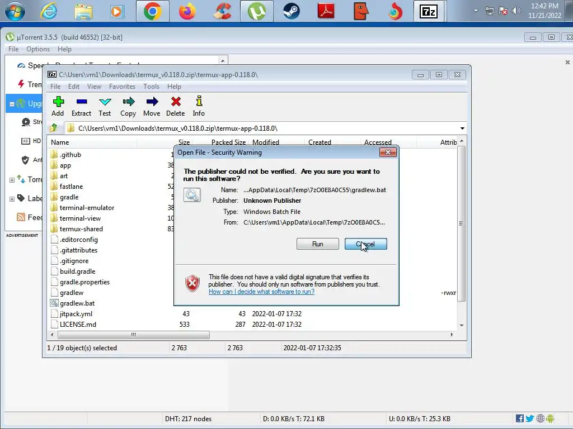Open 7-Zip File menu

55,87
